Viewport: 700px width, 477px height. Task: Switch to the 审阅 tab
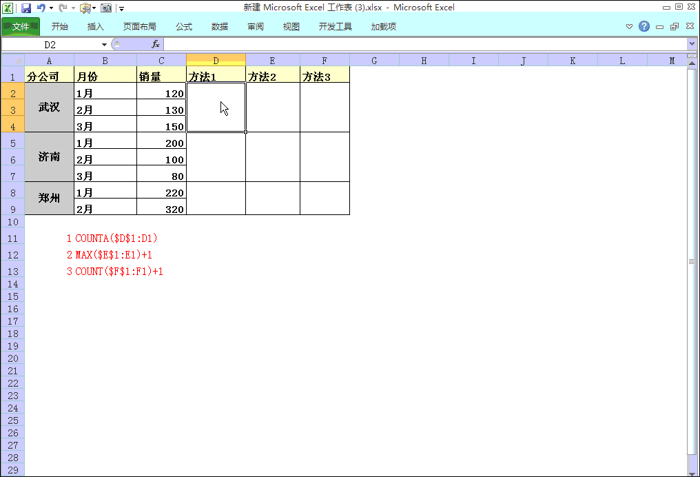256,27
